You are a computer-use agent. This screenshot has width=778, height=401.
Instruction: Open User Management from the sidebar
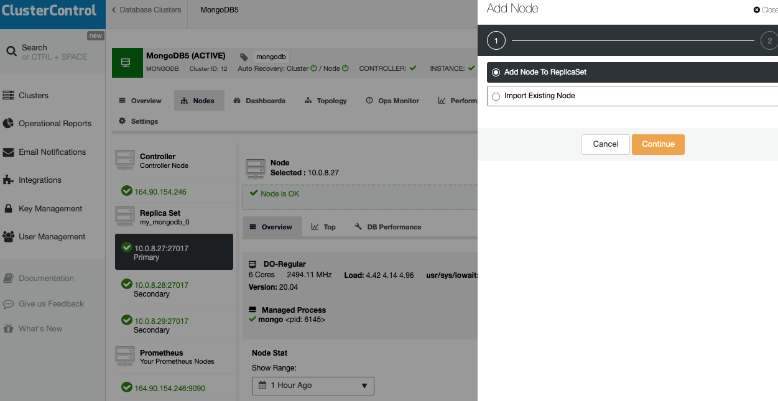click(x=53, y=237)
